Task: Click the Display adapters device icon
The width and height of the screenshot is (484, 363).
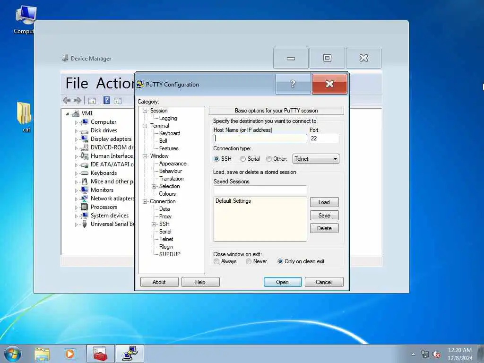Action: (84, 139)
